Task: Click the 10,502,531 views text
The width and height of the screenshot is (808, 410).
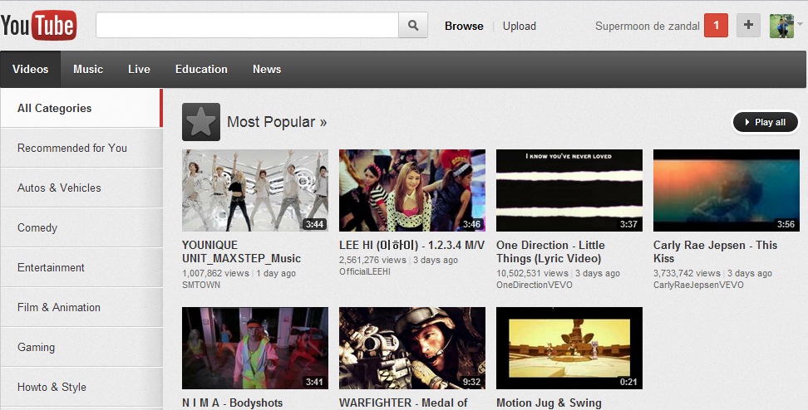Action: click(532, 273)
